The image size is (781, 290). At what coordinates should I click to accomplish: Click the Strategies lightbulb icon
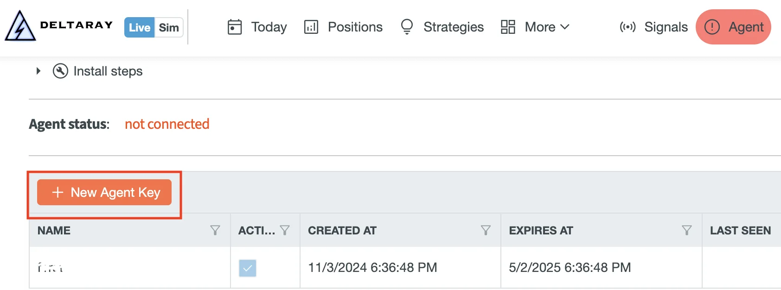click(x=407, y=27)
